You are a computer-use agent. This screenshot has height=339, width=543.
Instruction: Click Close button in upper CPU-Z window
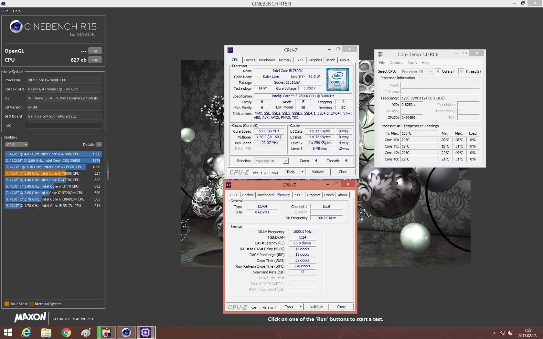pyautogui.click(x=343, y=172)
